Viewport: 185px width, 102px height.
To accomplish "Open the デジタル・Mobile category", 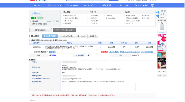I will tap(72, 5).
